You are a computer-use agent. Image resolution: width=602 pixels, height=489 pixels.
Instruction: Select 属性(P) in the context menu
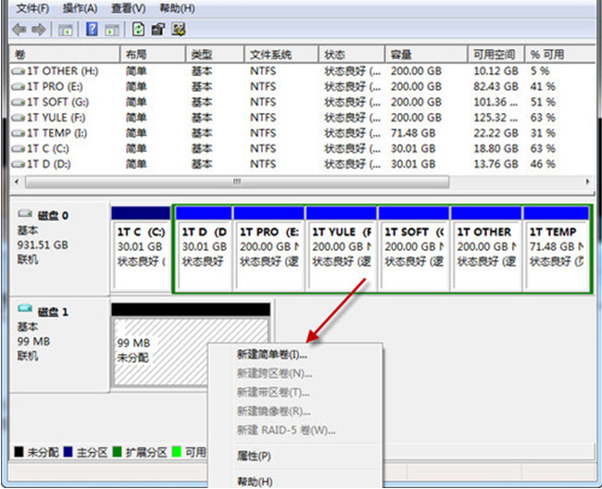point(254,456)
